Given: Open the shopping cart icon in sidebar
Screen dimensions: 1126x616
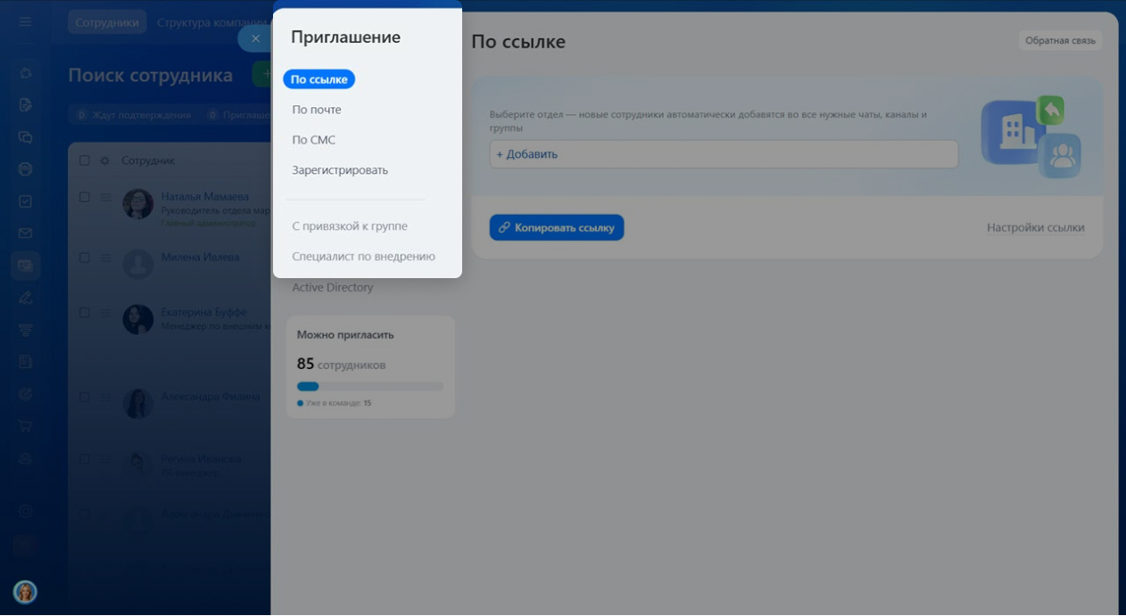Looking at the screenshot, I should click(25, 426).
